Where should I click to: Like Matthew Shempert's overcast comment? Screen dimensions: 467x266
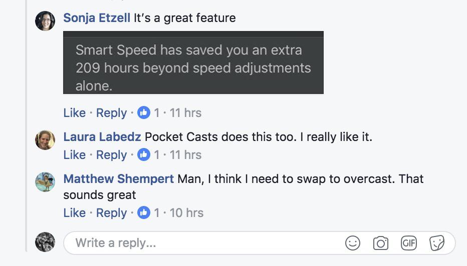[75, 213]
